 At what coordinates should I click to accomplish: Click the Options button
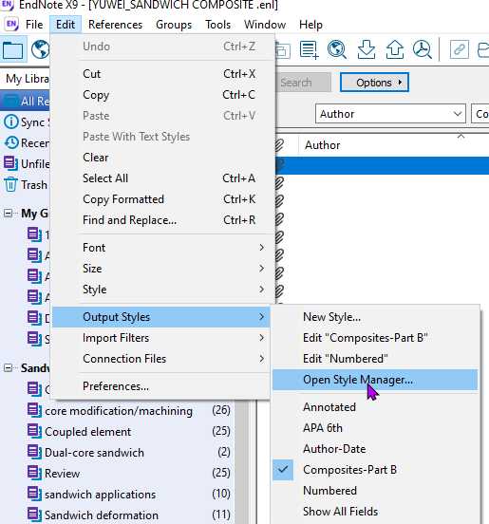click(x=374, y=83)
